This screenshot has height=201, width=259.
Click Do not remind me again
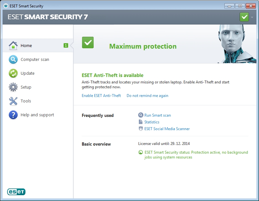click(x=147, y=96)
